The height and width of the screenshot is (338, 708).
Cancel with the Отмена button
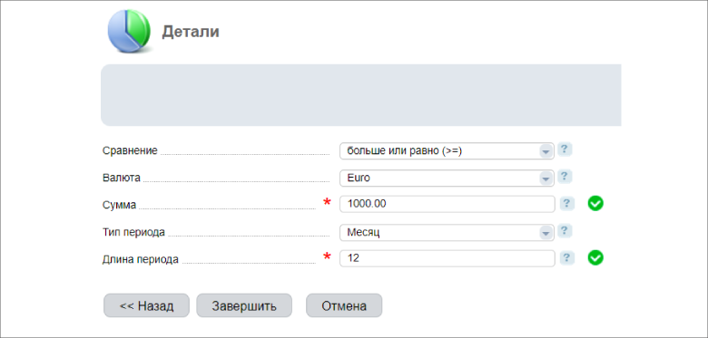click(344, 305)
